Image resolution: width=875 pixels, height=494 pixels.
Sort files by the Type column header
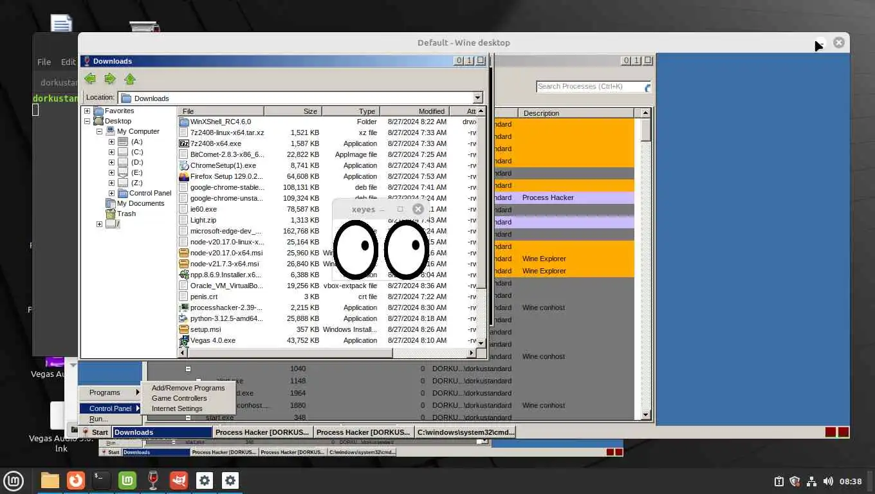[x=351, y=111]
